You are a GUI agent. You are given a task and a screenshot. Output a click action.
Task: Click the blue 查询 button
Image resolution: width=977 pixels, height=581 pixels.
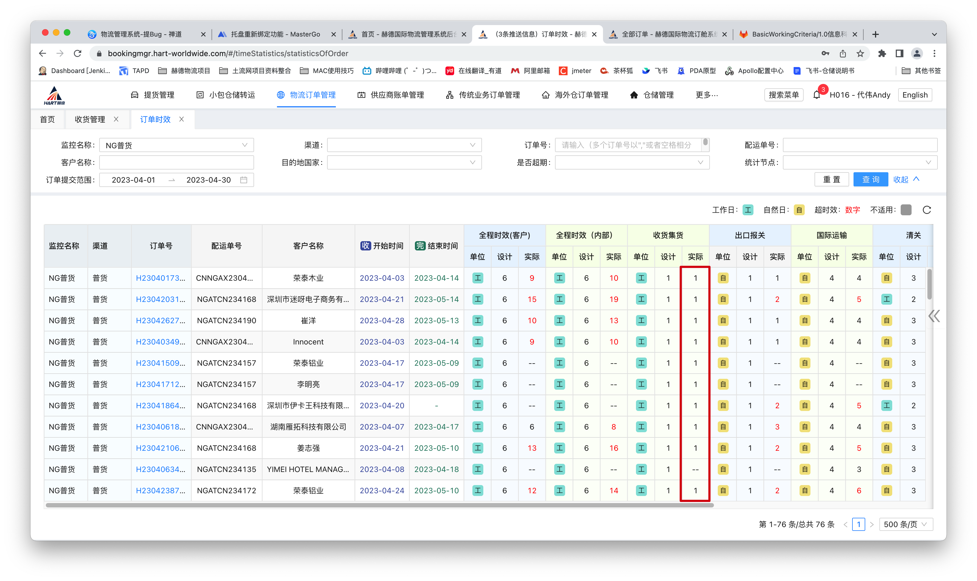(870, 180)
